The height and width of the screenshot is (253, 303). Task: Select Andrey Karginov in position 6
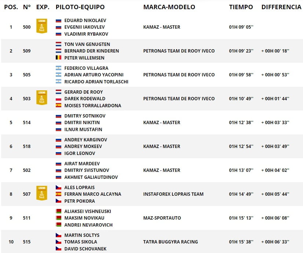pos(85,140)
